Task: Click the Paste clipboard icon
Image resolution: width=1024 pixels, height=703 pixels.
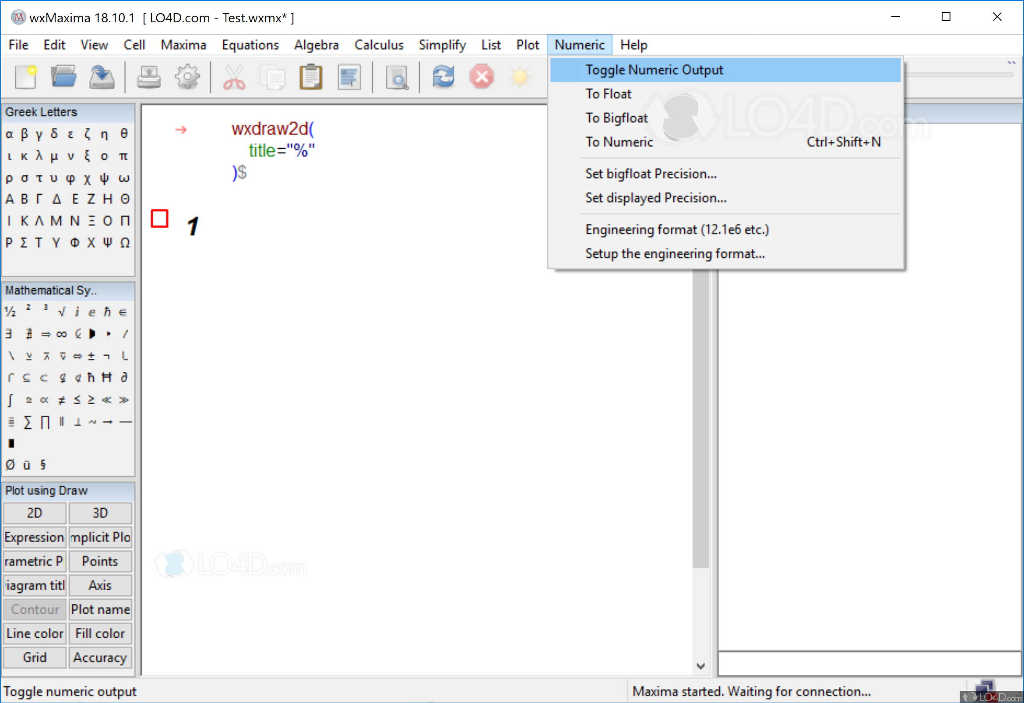Action: coord(311,77)
